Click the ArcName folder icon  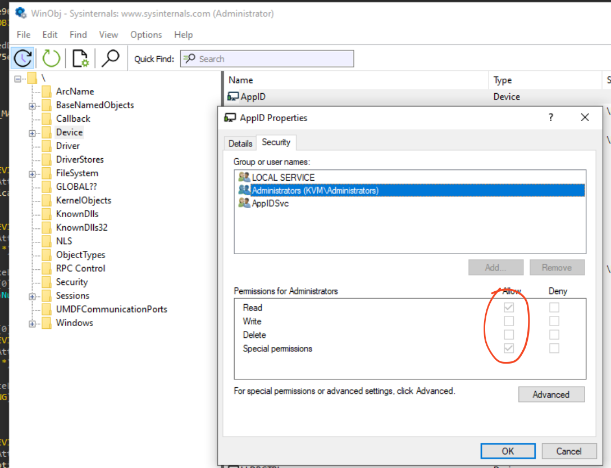click(47, 91)
